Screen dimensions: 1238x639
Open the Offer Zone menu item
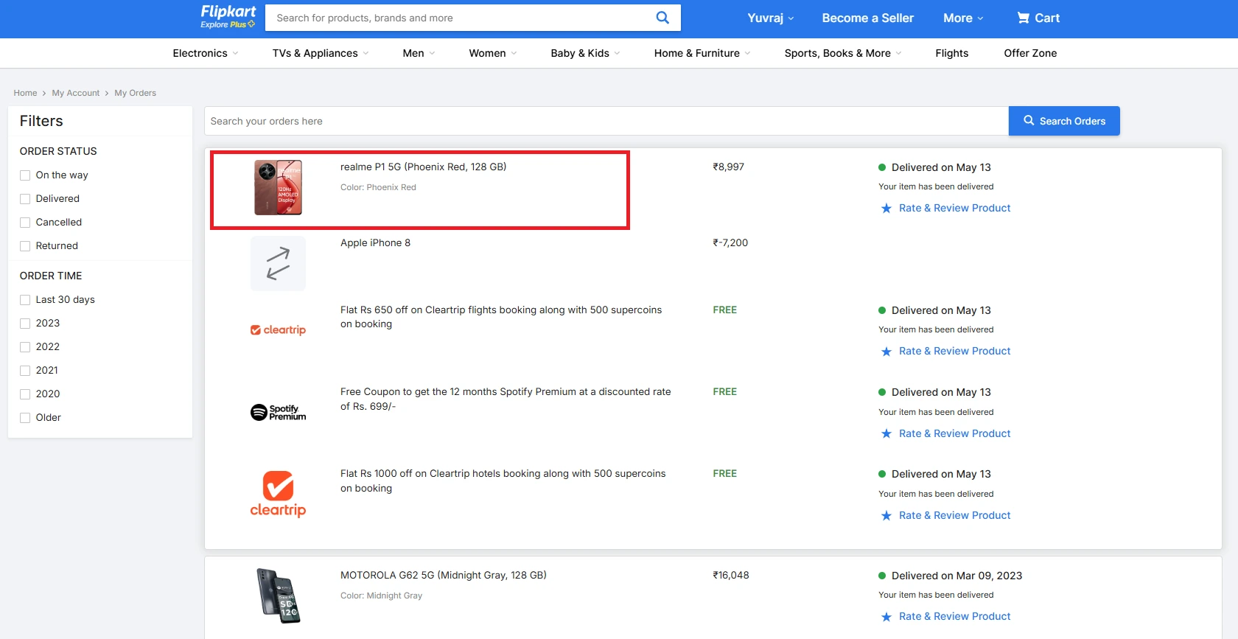click(1030, 53)
